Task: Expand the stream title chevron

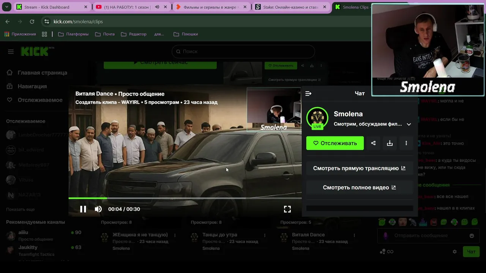Action: 409,124
